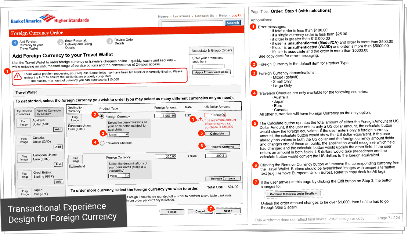Click the Cancel button
The height and width of the screenshot is (235, 408).
200,211
